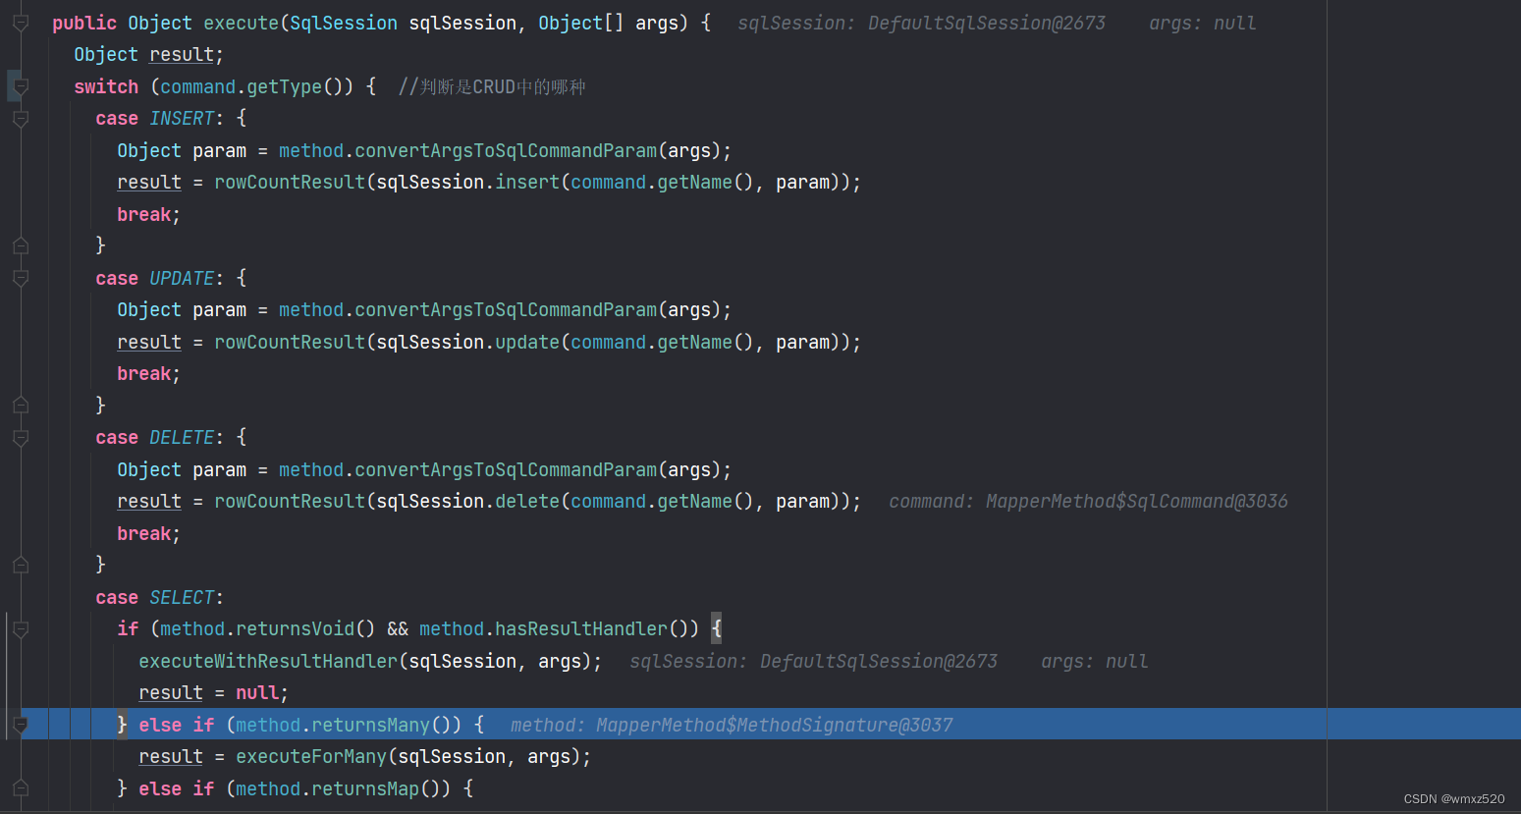Click method.hasResultHandler() call
The height and width of the screenshot is (814, 1521).
[x=559, y=629]
